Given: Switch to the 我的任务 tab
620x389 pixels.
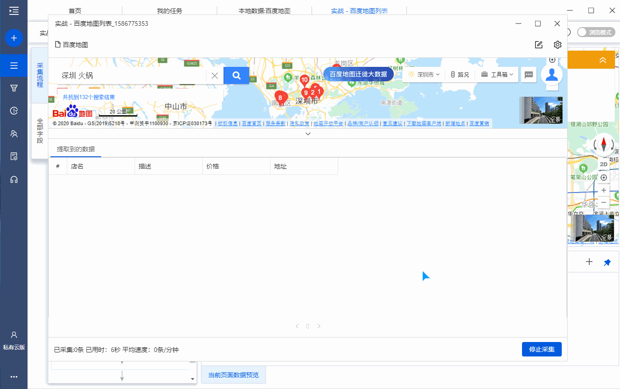Looking at the screenshot, I should coord(170,11).
